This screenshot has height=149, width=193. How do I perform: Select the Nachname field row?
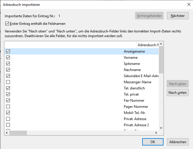132,70
